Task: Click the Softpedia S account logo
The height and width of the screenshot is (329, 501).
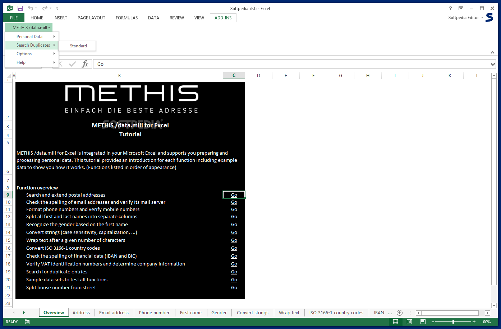Action: click(x=489, y=18)
